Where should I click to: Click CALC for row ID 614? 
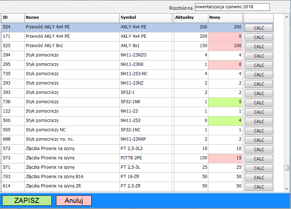(x=259, y=187)
